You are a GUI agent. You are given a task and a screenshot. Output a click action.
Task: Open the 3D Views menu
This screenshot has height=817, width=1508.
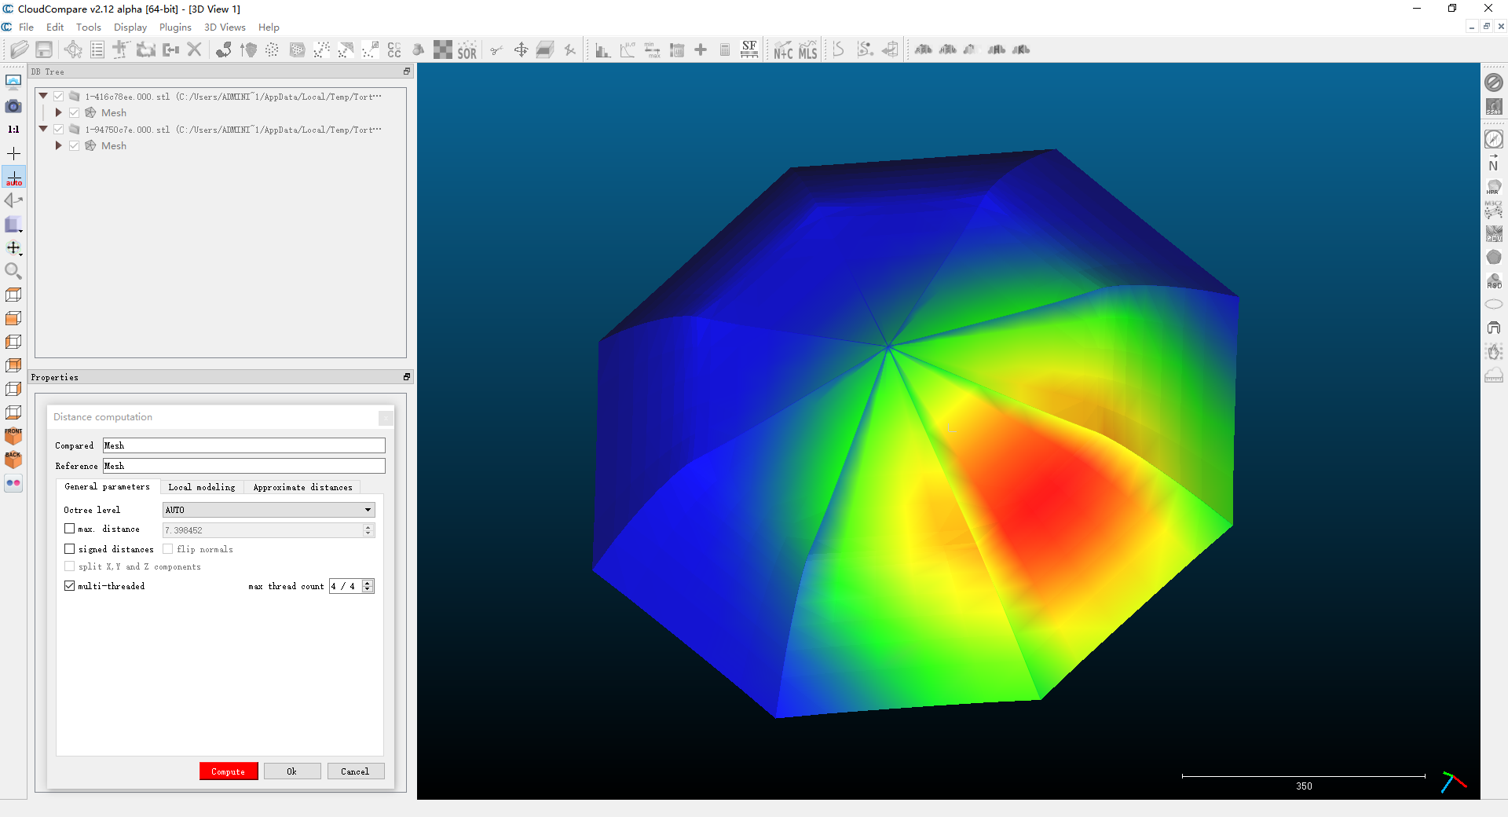[x=225, y=27]
